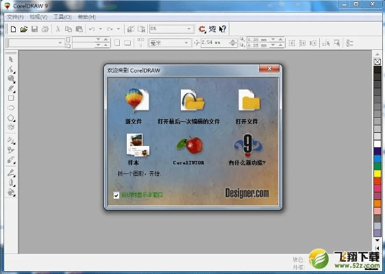Pick the white palette swatch
385x274 pixels.
click(377, 144)
